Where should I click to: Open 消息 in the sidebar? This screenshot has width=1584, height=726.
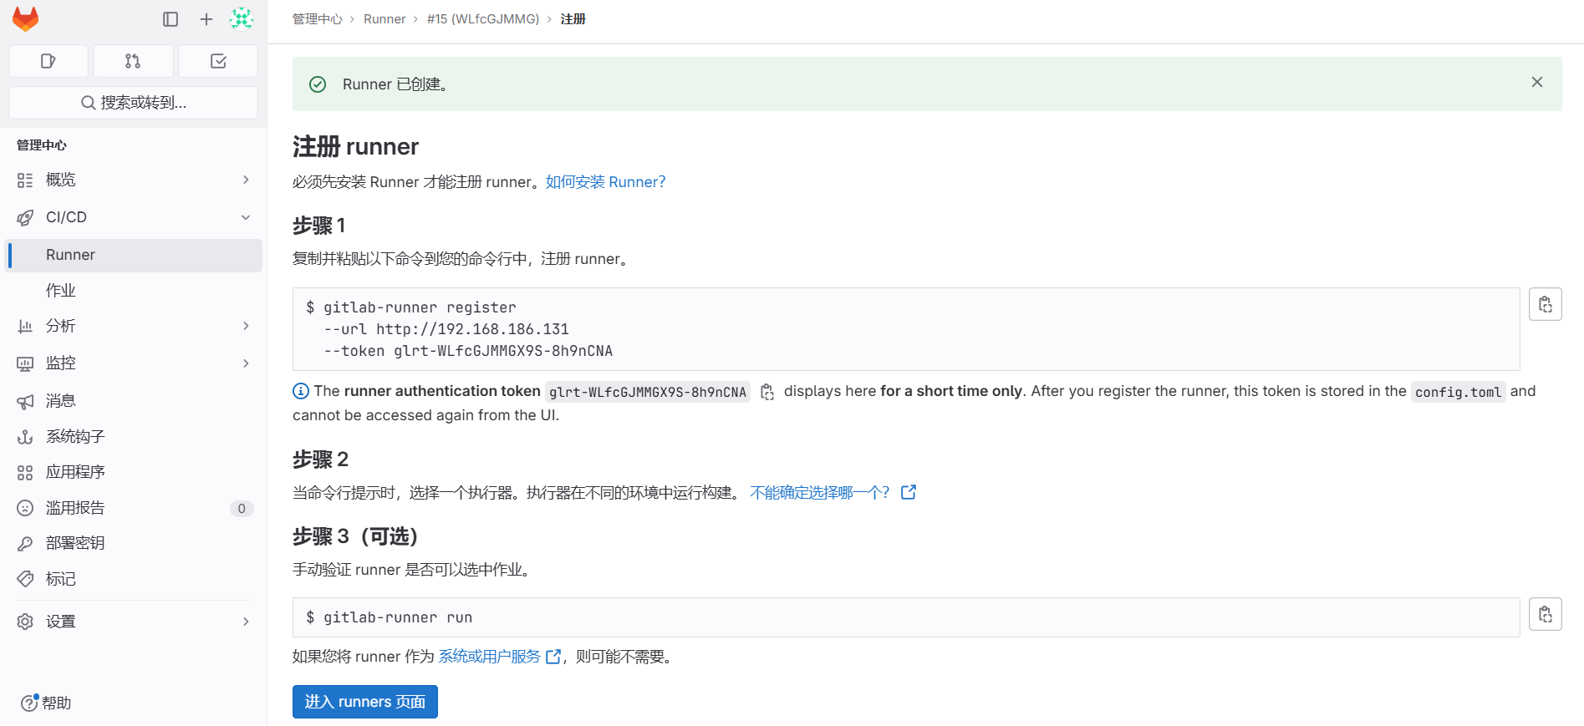[133, 401]
